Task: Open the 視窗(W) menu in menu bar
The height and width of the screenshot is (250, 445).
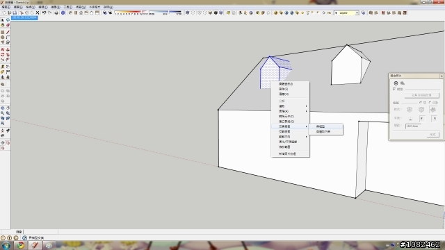Action: (81, 7)
